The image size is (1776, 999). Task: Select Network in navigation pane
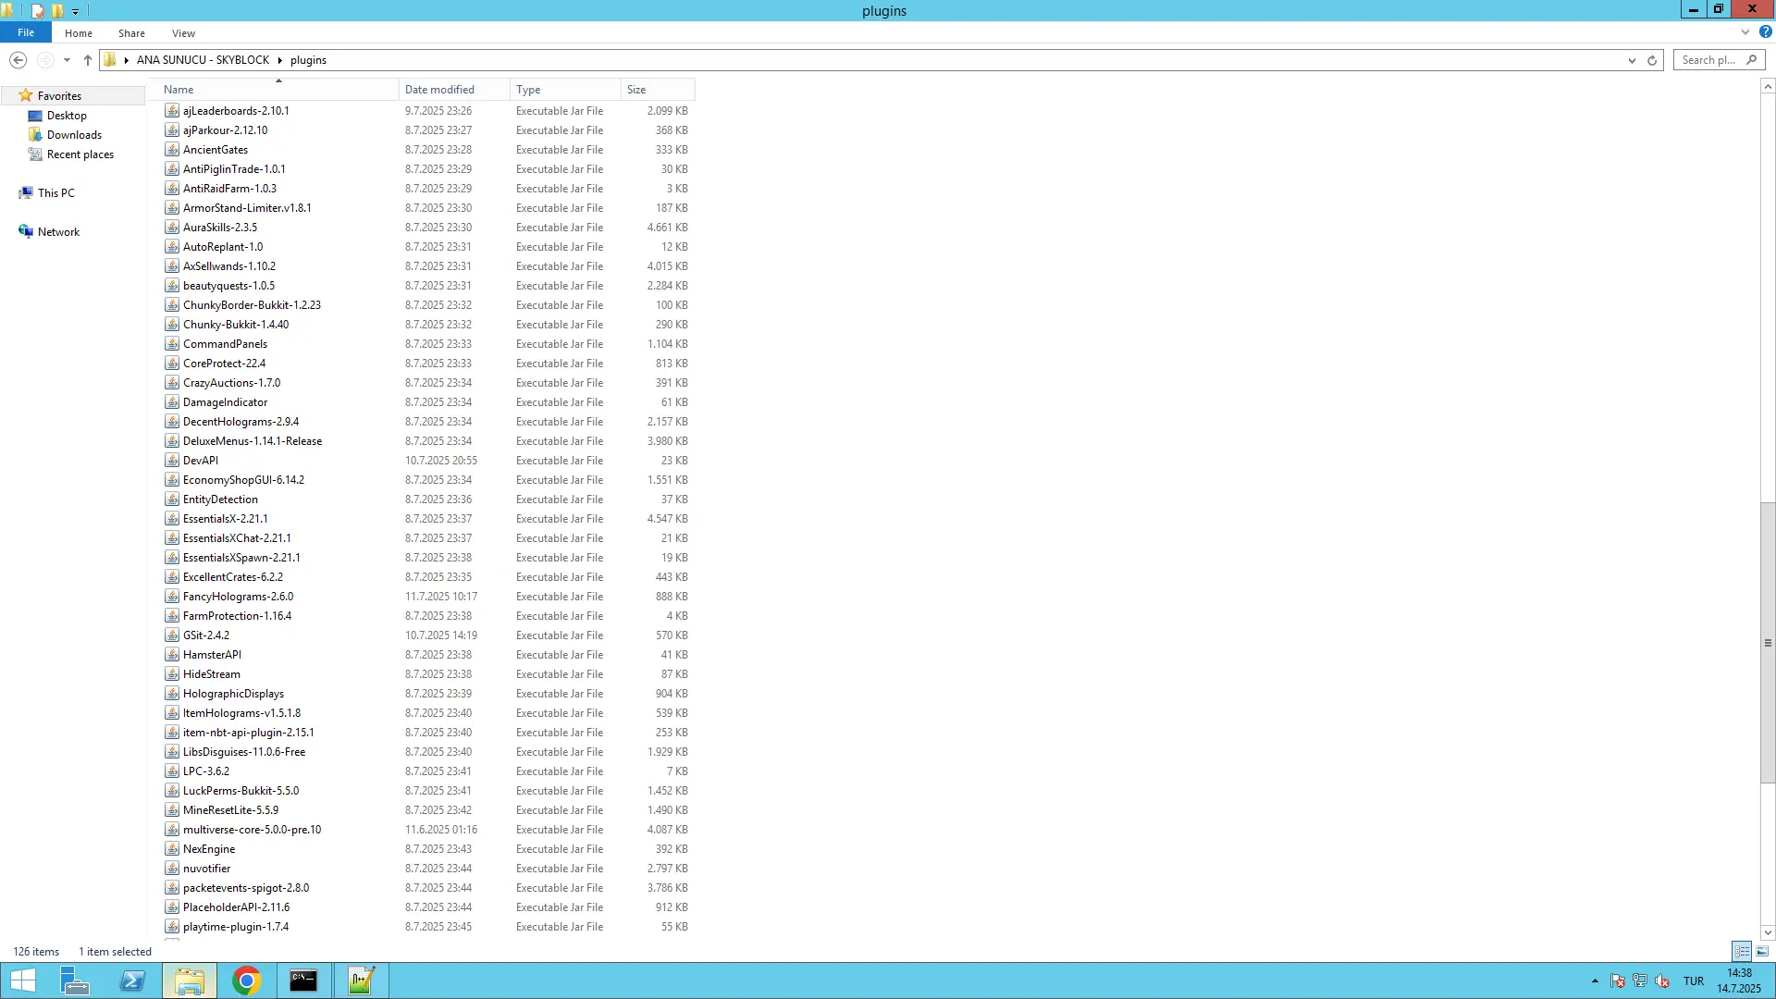[58, 232]
